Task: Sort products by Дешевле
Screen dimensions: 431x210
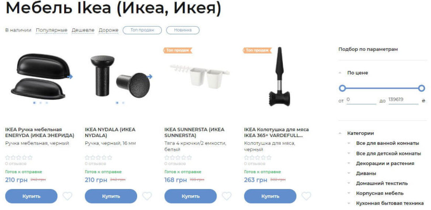Action: click(x=83, y=30)
